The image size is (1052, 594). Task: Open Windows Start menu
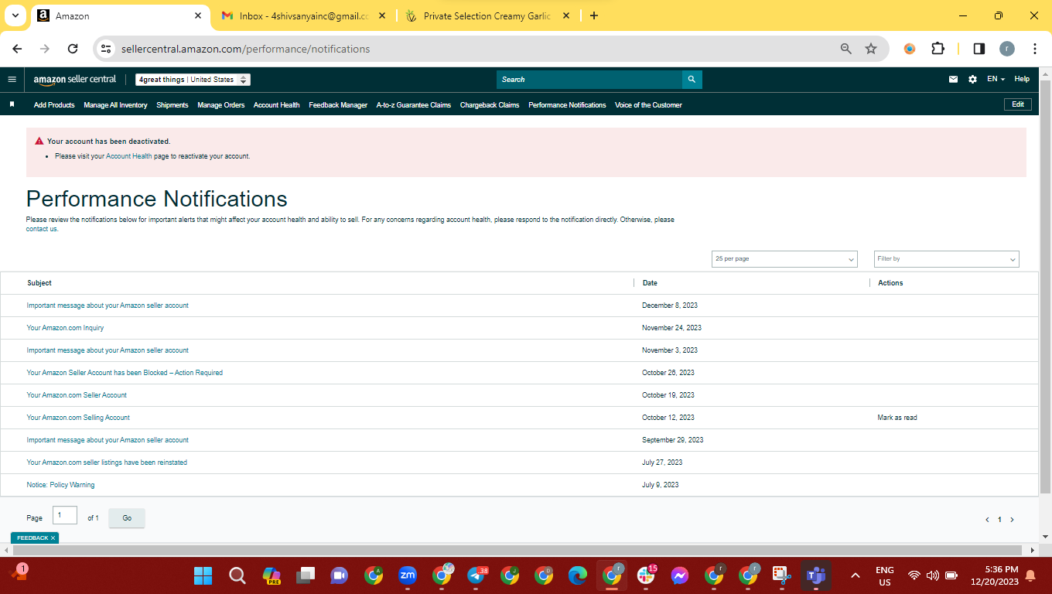[x=203, y=575]
